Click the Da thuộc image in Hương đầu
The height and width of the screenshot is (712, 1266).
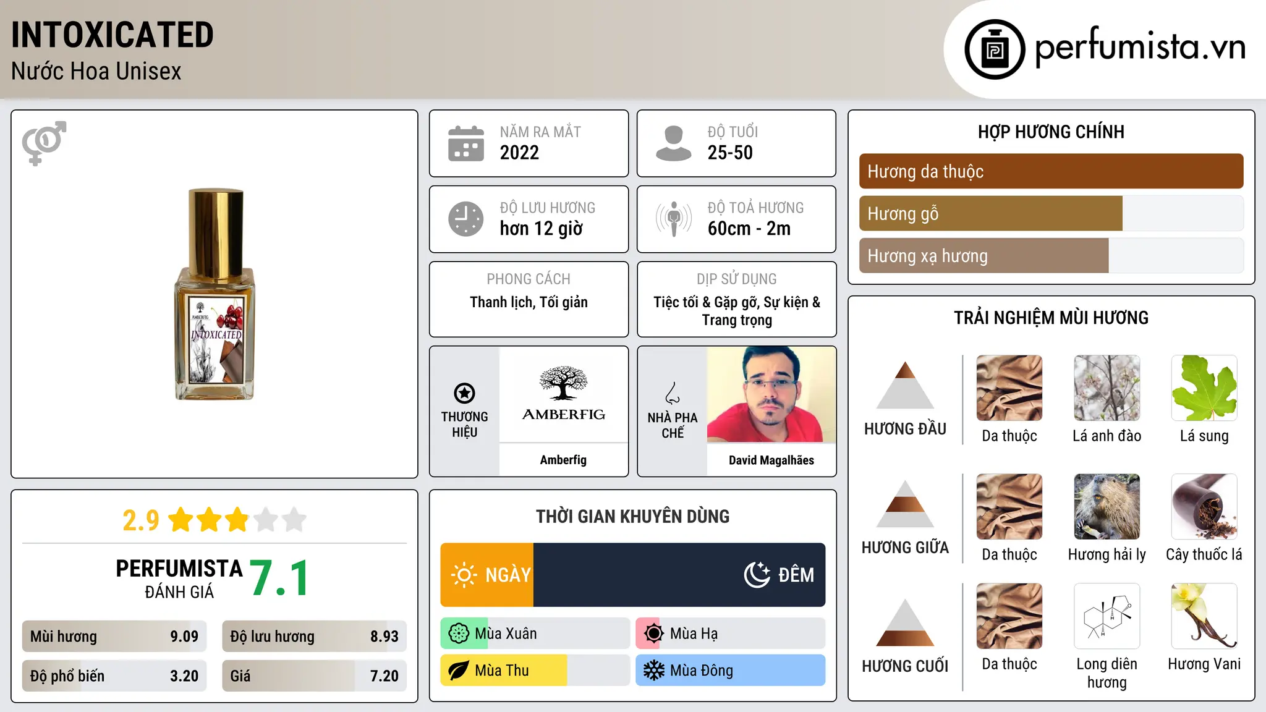[x=1009, y=388]
